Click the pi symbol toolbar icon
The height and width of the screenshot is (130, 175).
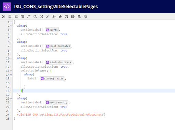pos(67,16)
